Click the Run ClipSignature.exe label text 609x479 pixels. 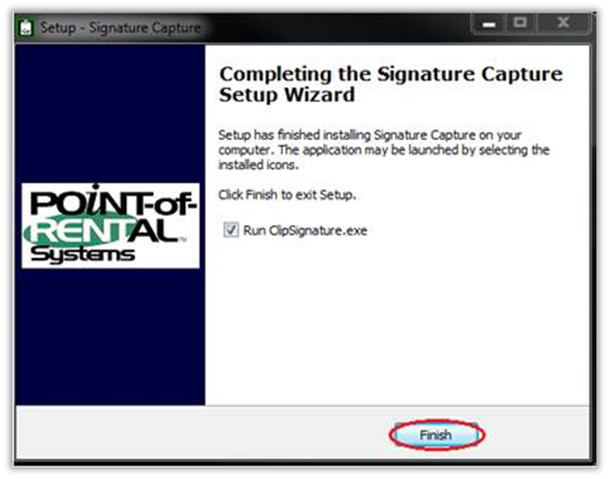point(305,230)
